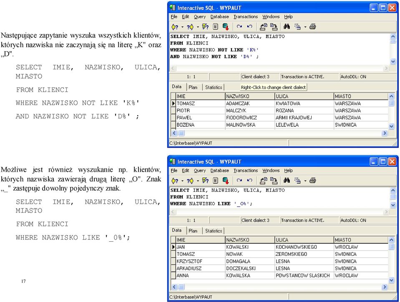Click Previous Query icon in NOT LIKE query window
The width and height of the screenshot is (400, 302).
point(175,27)
